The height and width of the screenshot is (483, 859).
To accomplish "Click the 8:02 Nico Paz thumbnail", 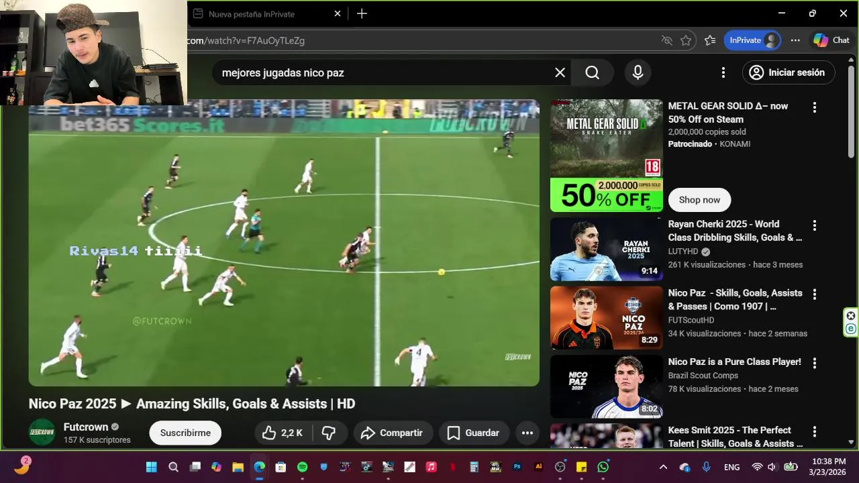I will [x=607, y=386].
